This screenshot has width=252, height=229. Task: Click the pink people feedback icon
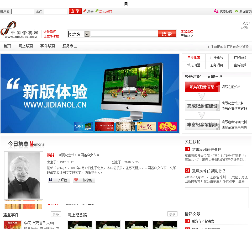click(x=216, y=11)
